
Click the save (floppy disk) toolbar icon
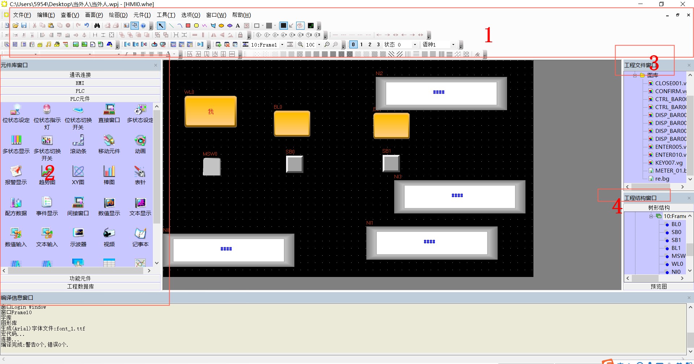tap(24, 26)
